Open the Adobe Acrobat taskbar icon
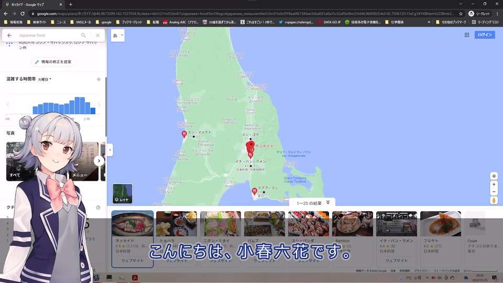This screenshot has width=503, height=283. click(x=135, y=278)
